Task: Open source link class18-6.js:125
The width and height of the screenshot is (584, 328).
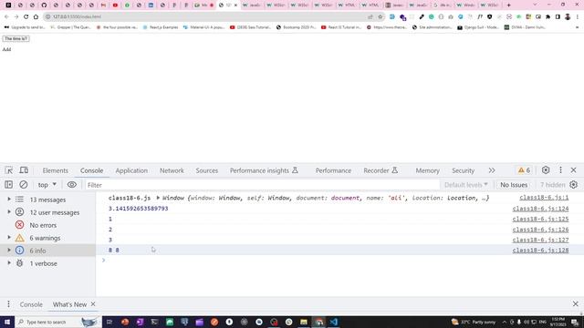Action: tap(540, 219)
